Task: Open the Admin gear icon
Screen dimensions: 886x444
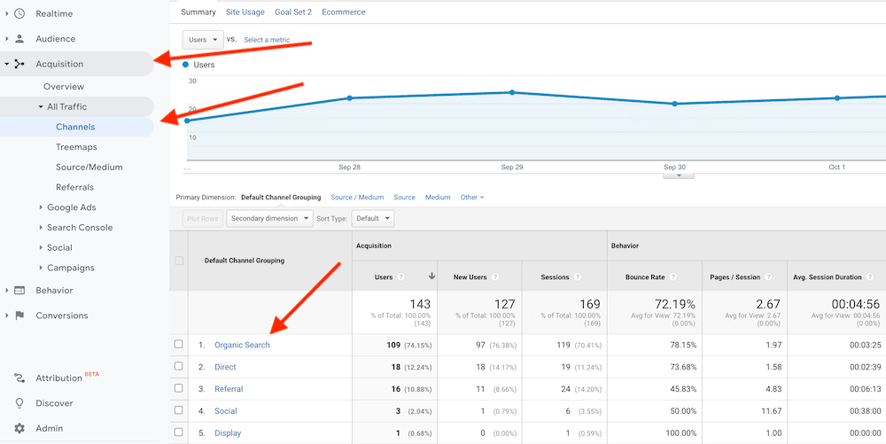Action: point(19,429)
